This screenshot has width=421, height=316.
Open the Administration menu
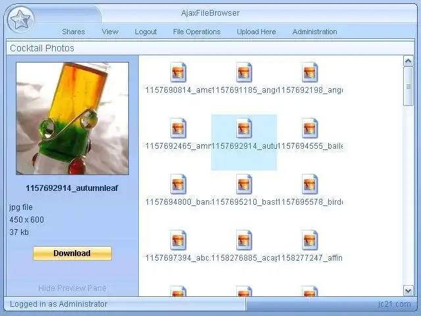(314, 32)
